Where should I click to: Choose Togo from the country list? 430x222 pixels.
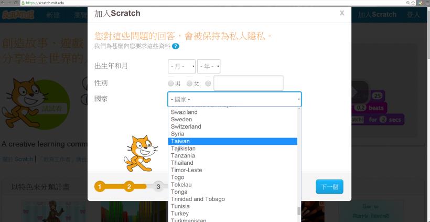coord(232,177)
